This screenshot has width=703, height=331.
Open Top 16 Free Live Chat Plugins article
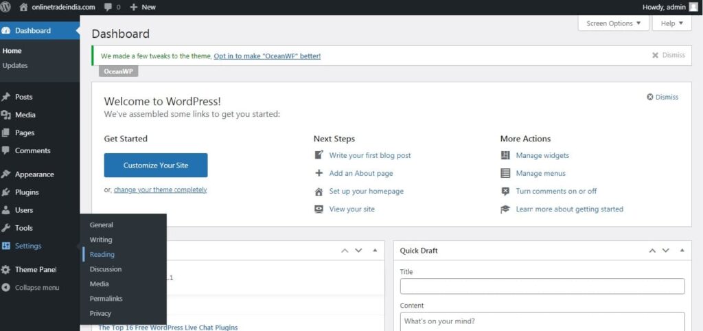[168, 328]
